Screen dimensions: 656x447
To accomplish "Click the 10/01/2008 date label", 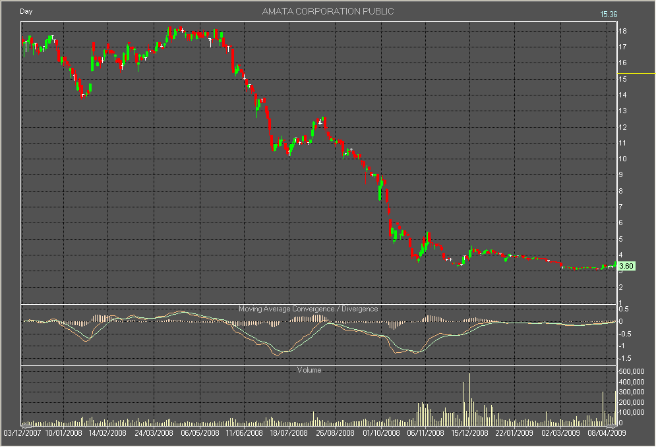I will pos(63,433).
